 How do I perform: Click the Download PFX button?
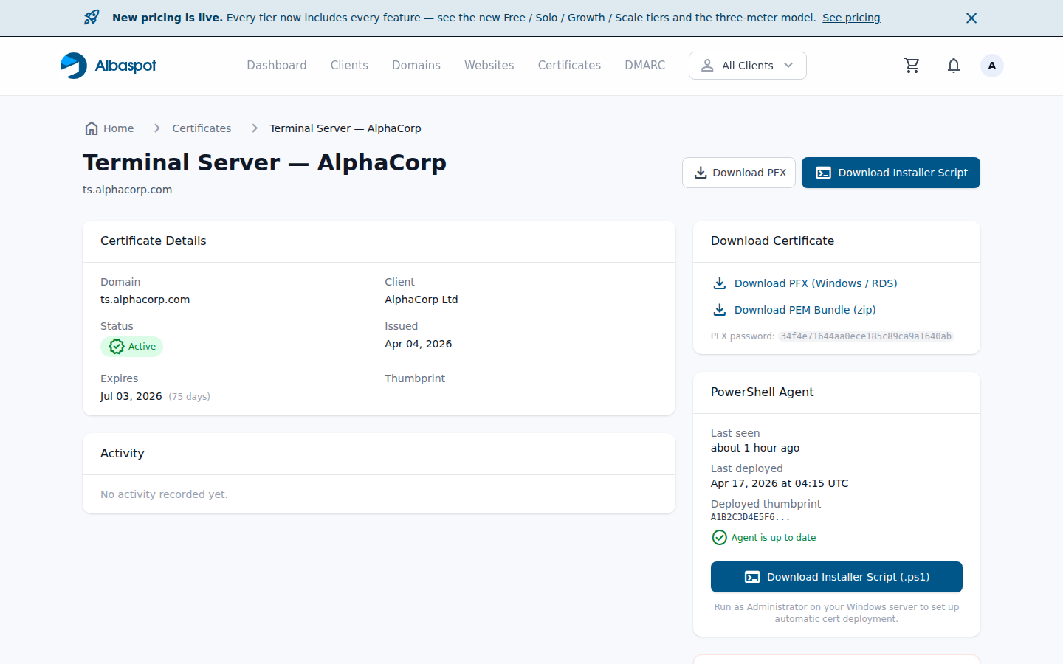pyautogui.click(x=739, y=173)
